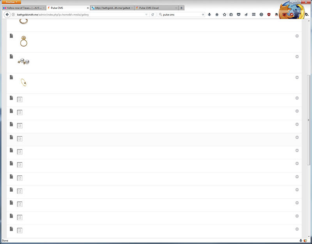Click the file icon of the pearl earrings row
312x244 pixels.
(11, 57)
